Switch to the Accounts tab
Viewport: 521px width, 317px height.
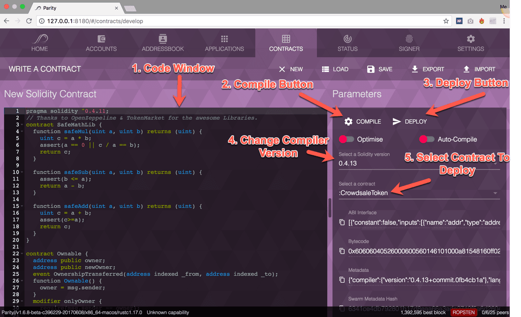coord(101,42)
